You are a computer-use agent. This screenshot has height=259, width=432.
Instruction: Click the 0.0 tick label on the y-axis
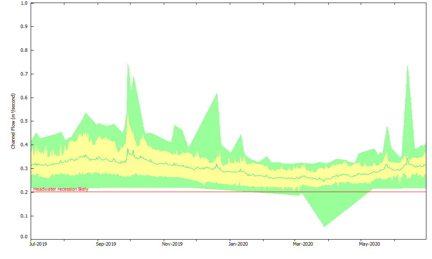pos(24,237)
